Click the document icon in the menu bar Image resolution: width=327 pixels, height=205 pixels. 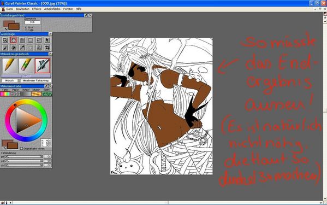tap(3, 9)
